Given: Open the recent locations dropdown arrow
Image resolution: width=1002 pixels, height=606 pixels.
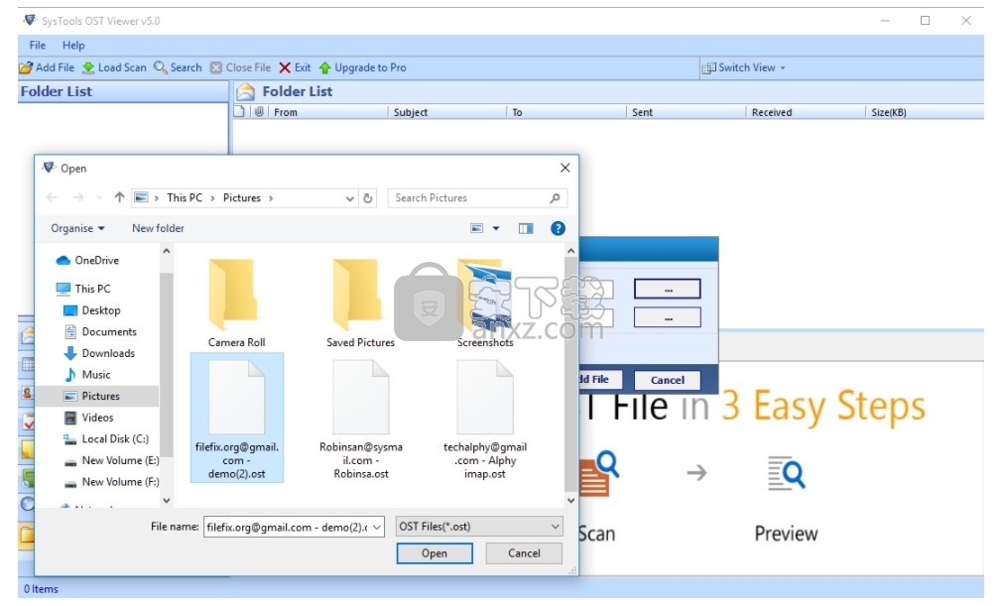Looking at the screenshot, I should (x=99, y=198).
